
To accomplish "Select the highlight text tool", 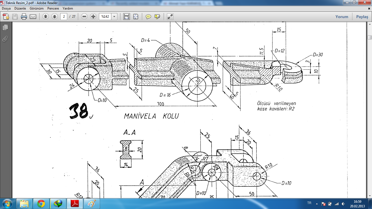I will click(157, 17).
